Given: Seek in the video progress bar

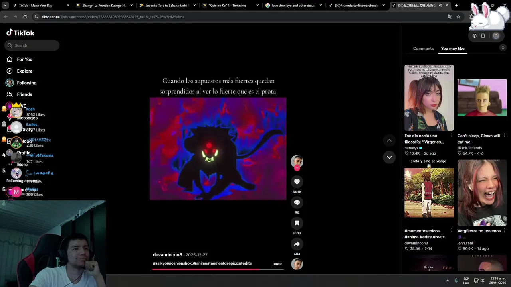Looking at the screenshot, I should point(218,269).
